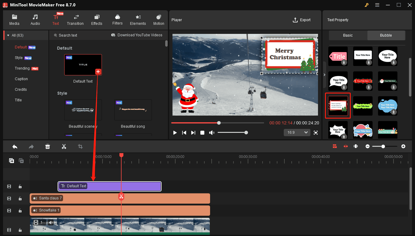Viewport: 415px width, 236px height.
Task: Adjust the player volume slider
Action: point(233,133)
